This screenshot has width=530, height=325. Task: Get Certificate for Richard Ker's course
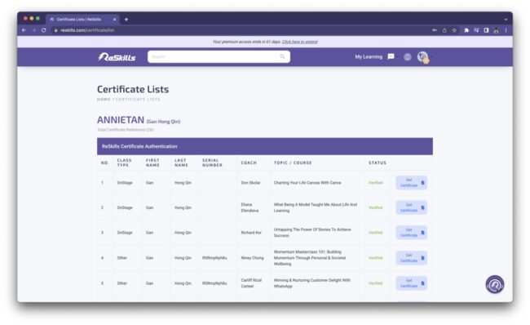411,233
